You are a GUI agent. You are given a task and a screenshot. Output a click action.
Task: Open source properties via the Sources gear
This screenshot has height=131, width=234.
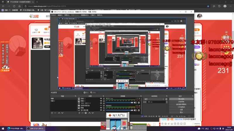point(86,113)
